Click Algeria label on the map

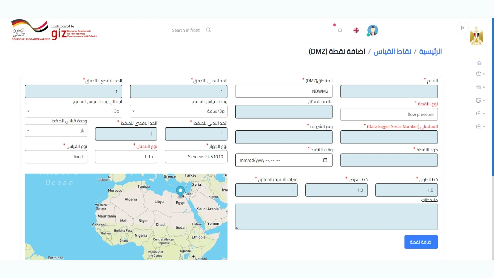131,200
